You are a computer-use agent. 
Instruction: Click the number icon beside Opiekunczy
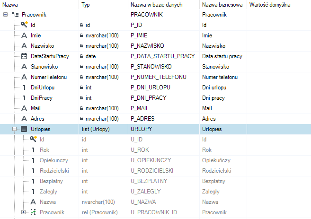click(33, 160)
